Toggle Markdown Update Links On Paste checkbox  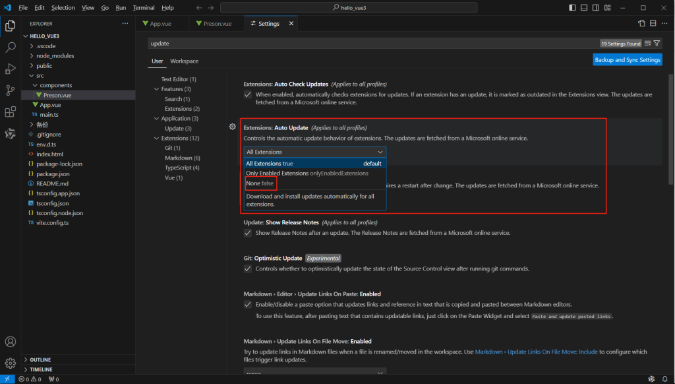coord(248,305)
